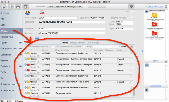Switch to the Affaires partenaire tab

tap(77, 43)
